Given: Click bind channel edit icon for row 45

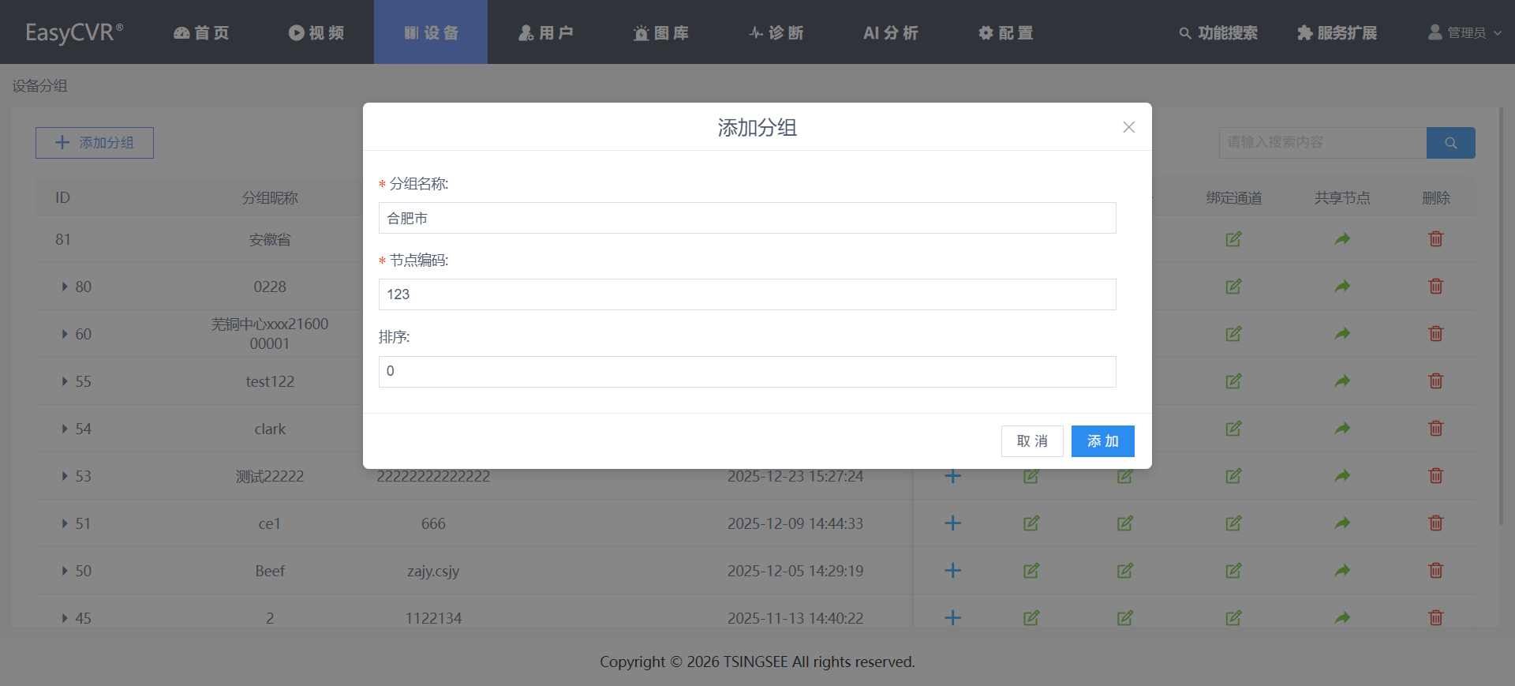Looking at the screenshot, I should pyautogui.click(x=1233, y=618).
